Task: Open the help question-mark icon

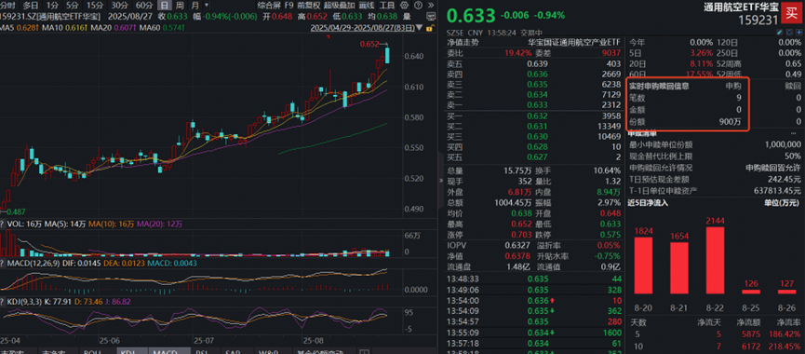Action: tap(418, 6)
